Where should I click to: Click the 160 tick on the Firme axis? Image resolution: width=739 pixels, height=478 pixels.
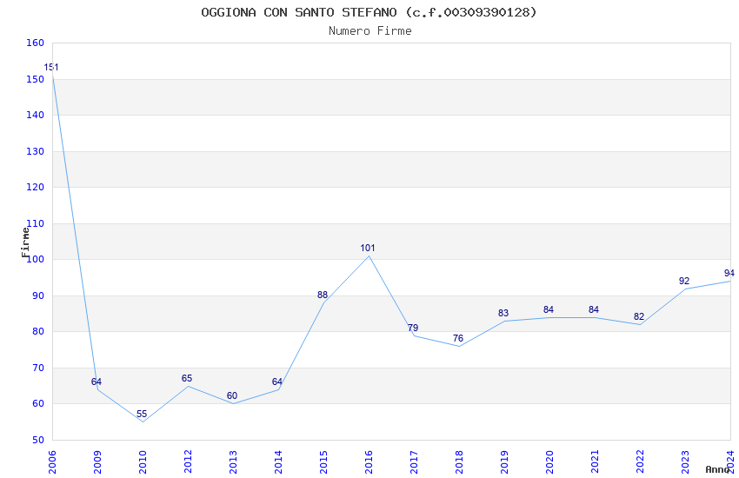click(36, 43)
